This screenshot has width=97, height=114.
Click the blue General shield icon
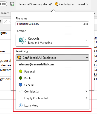pos(21,85)
